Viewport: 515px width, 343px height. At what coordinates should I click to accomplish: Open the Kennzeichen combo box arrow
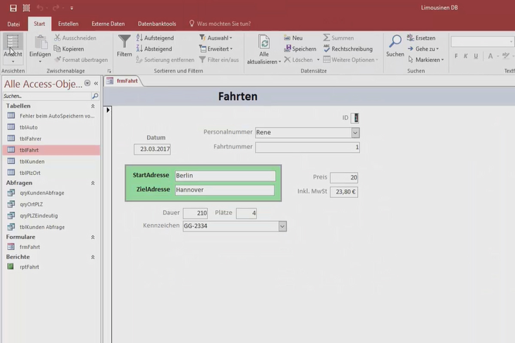click(x=282, y=226)
